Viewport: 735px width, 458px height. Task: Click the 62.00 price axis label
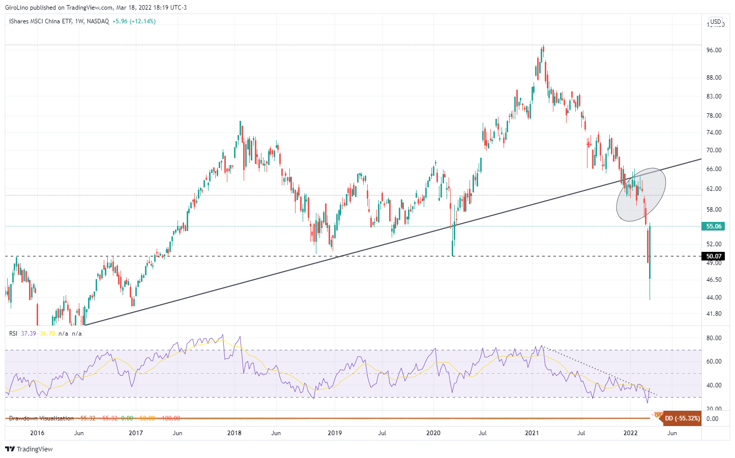[x=714, y=189]
